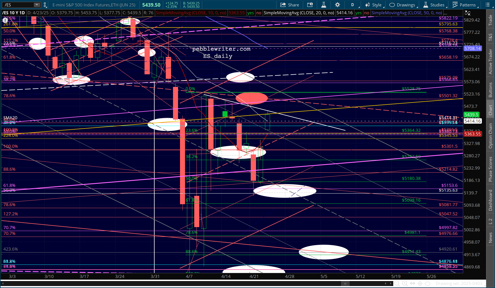This screenshot has height=288, width=495.
Task: Click the candlestick Style icon
Action: click(x=367, y=5)
